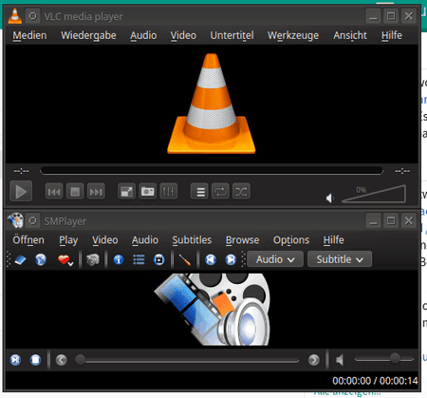Click the SMPlayer seek slider handle
This screenshot has height=398, width=427.
(x=80, y=360)
